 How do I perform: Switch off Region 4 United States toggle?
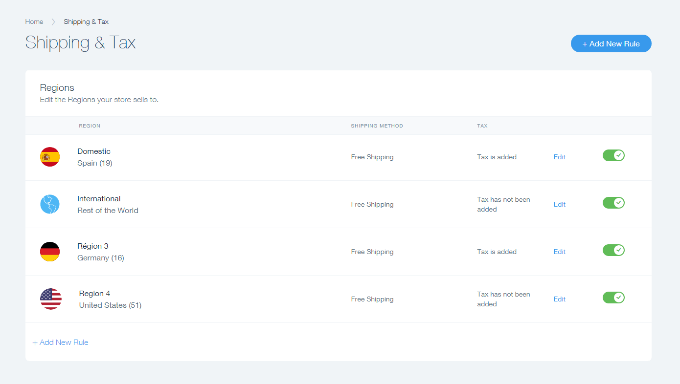(613, 298)
